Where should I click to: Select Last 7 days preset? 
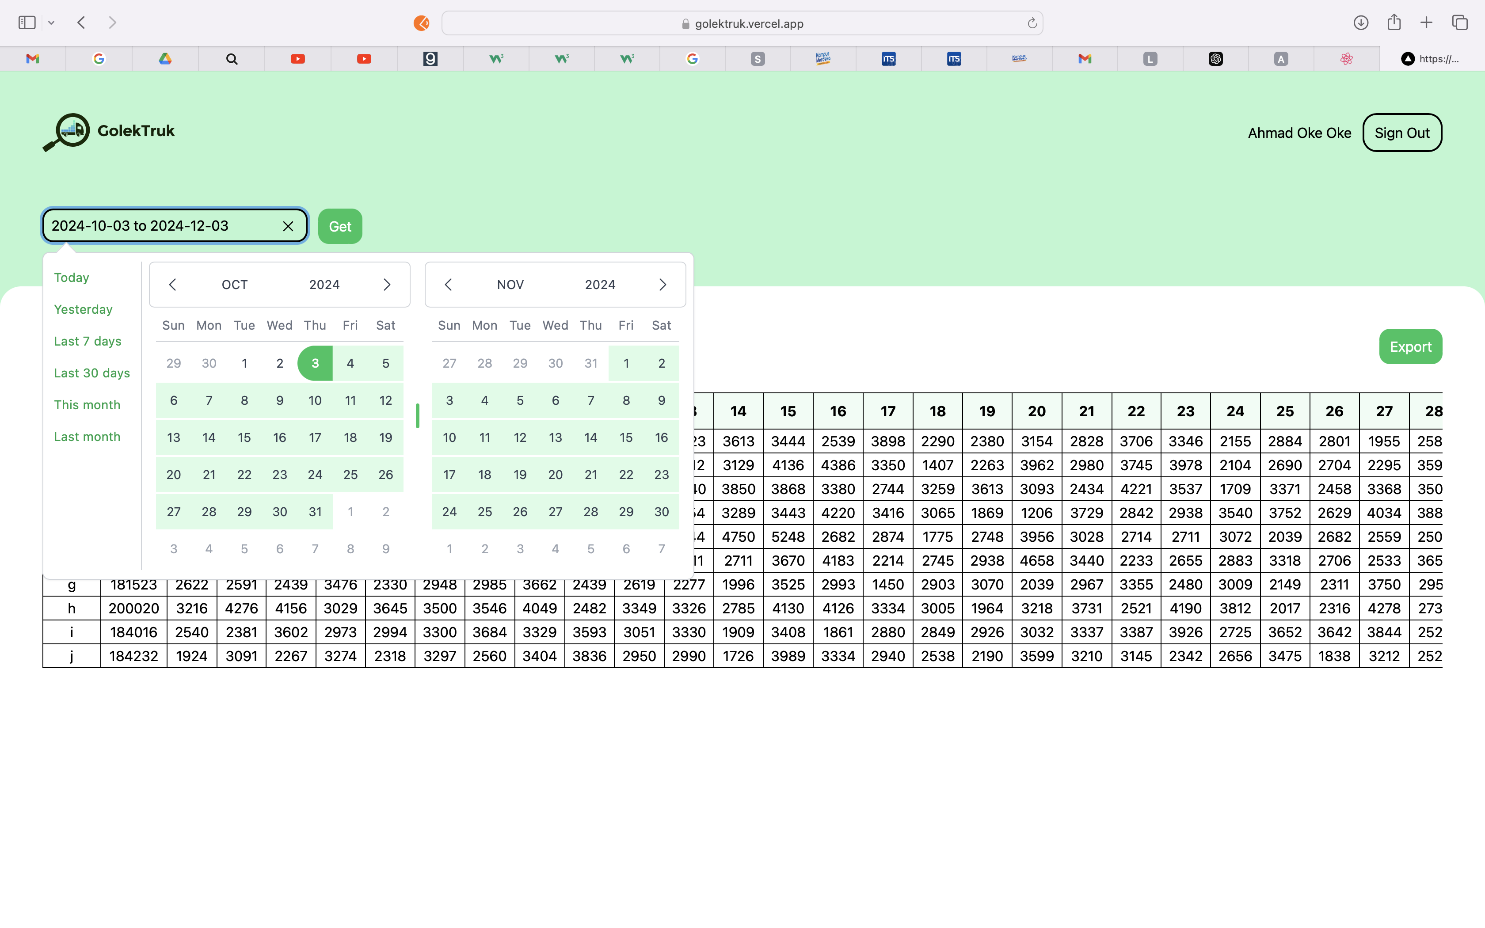[x=88, y=341]
